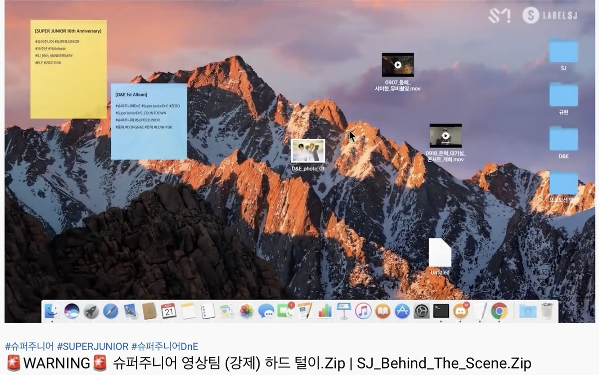The width and height of the screenshot is (599, 375).
Task: Open the App Store icon
Action: pyautogui.click(x=402, y=311)
